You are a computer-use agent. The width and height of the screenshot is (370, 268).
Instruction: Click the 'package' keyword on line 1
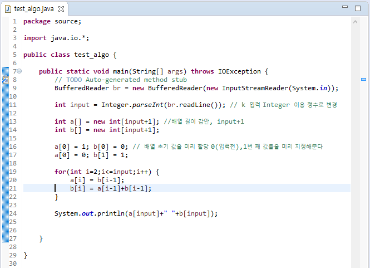point(37,22)
